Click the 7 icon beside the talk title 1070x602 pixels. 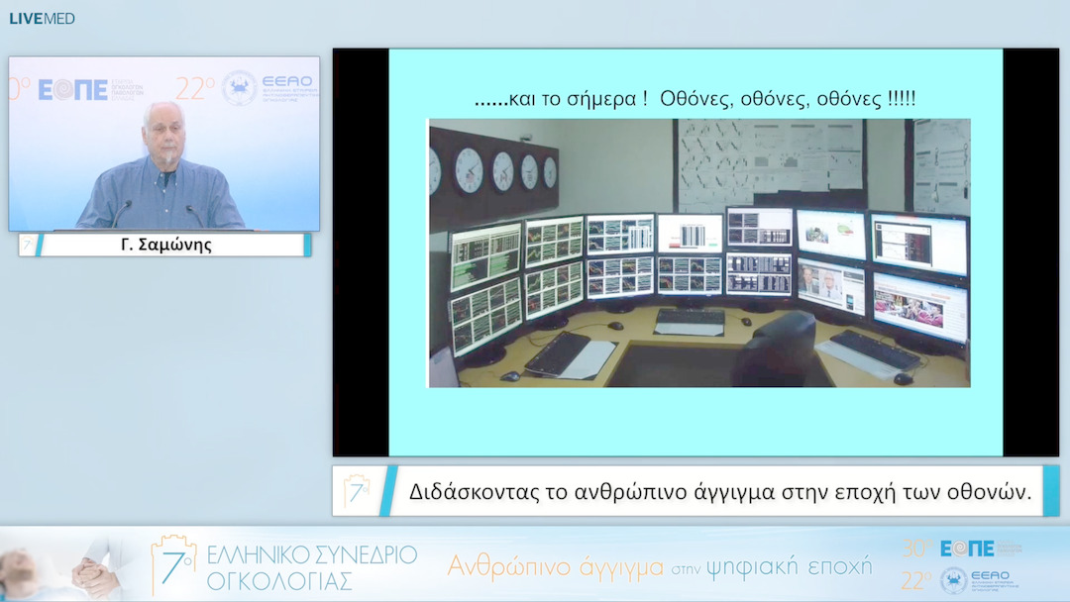[357, 491]
